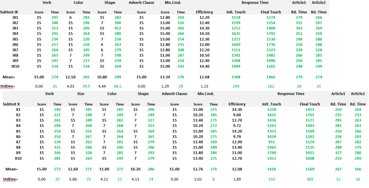Select Color Score value 6 in row IX1

71,18
